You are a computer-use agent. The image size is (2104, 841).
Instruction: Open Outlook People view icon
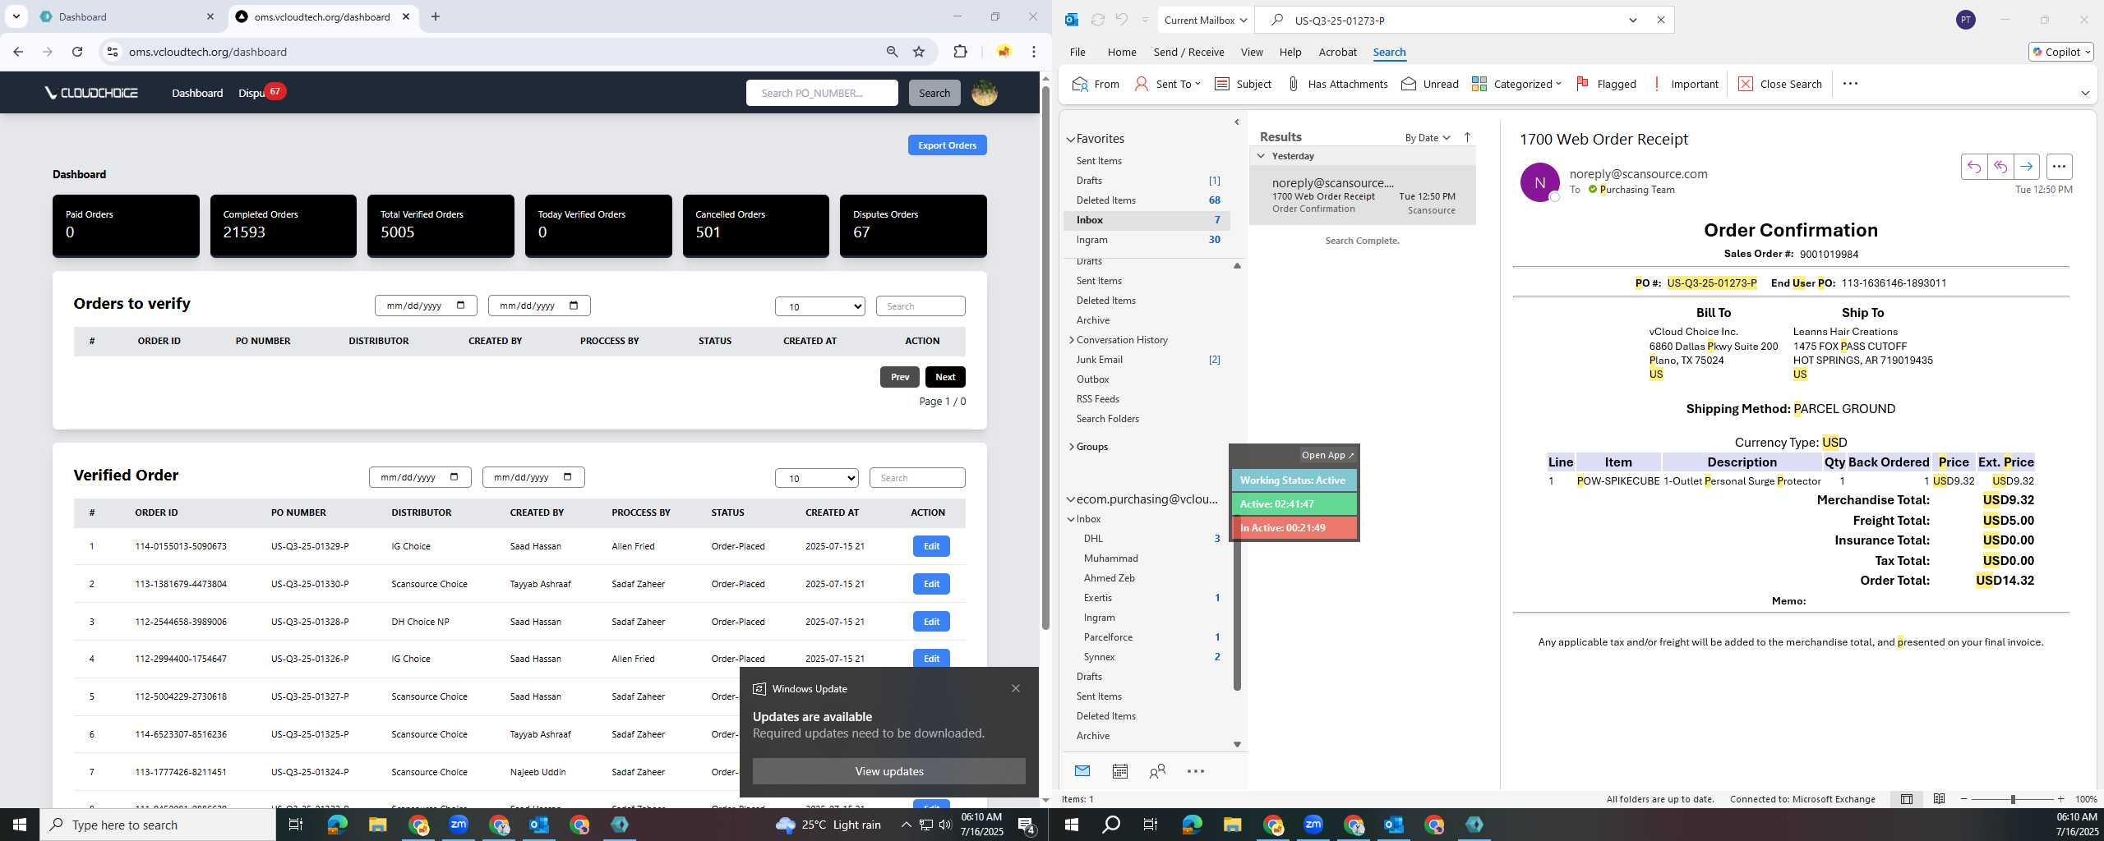pos(1157,770)
